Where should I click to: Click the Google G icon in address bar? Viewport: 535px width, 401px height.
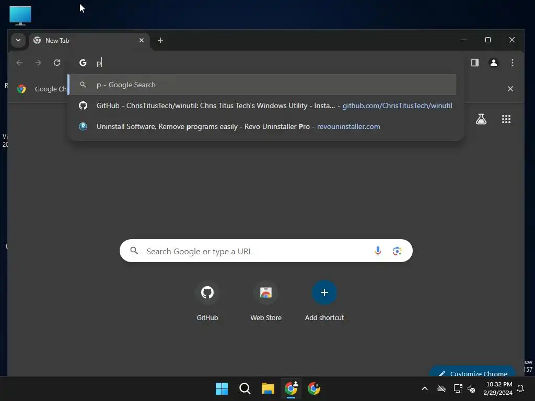pos(83,63)
